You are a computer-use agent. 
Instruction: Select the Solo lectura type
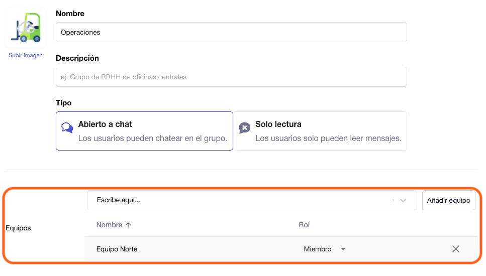pos(320,131)
